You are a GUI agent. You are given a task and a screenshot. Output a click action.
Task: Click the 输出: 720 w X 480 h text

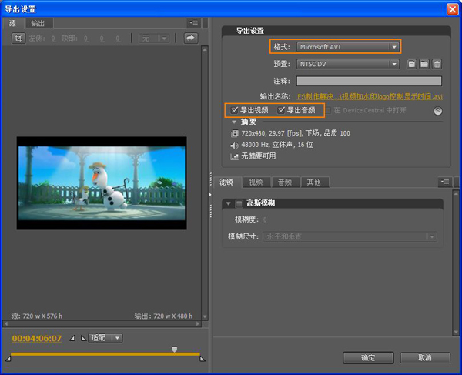click(x=163, y=316)
